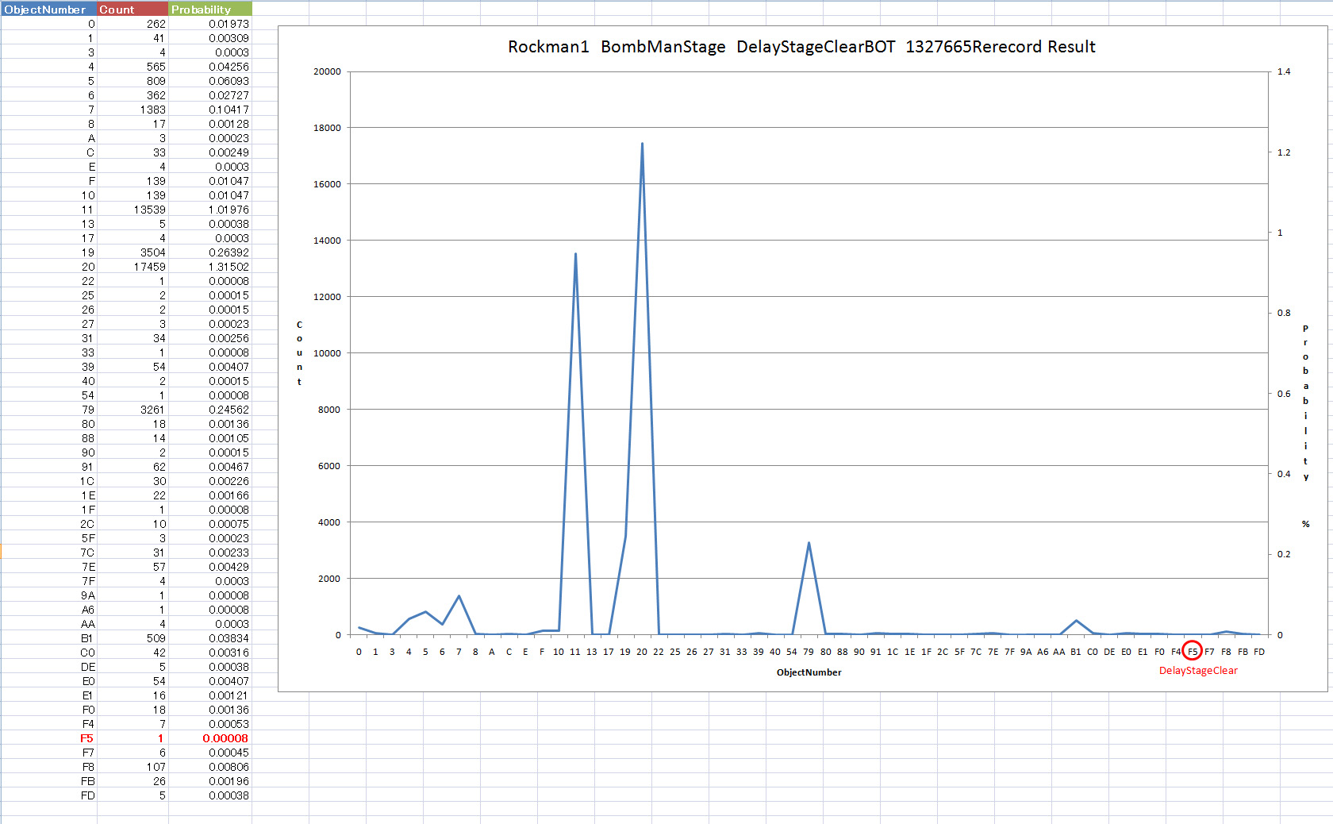Select the ObjectNumber column header cell

coord(48,10)
